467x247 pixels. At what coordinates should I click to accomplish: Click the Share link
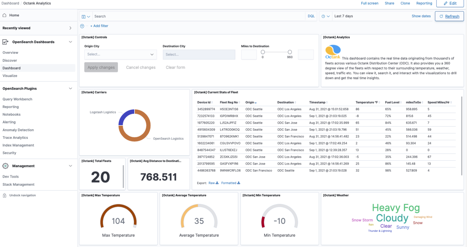coord(389,3)
